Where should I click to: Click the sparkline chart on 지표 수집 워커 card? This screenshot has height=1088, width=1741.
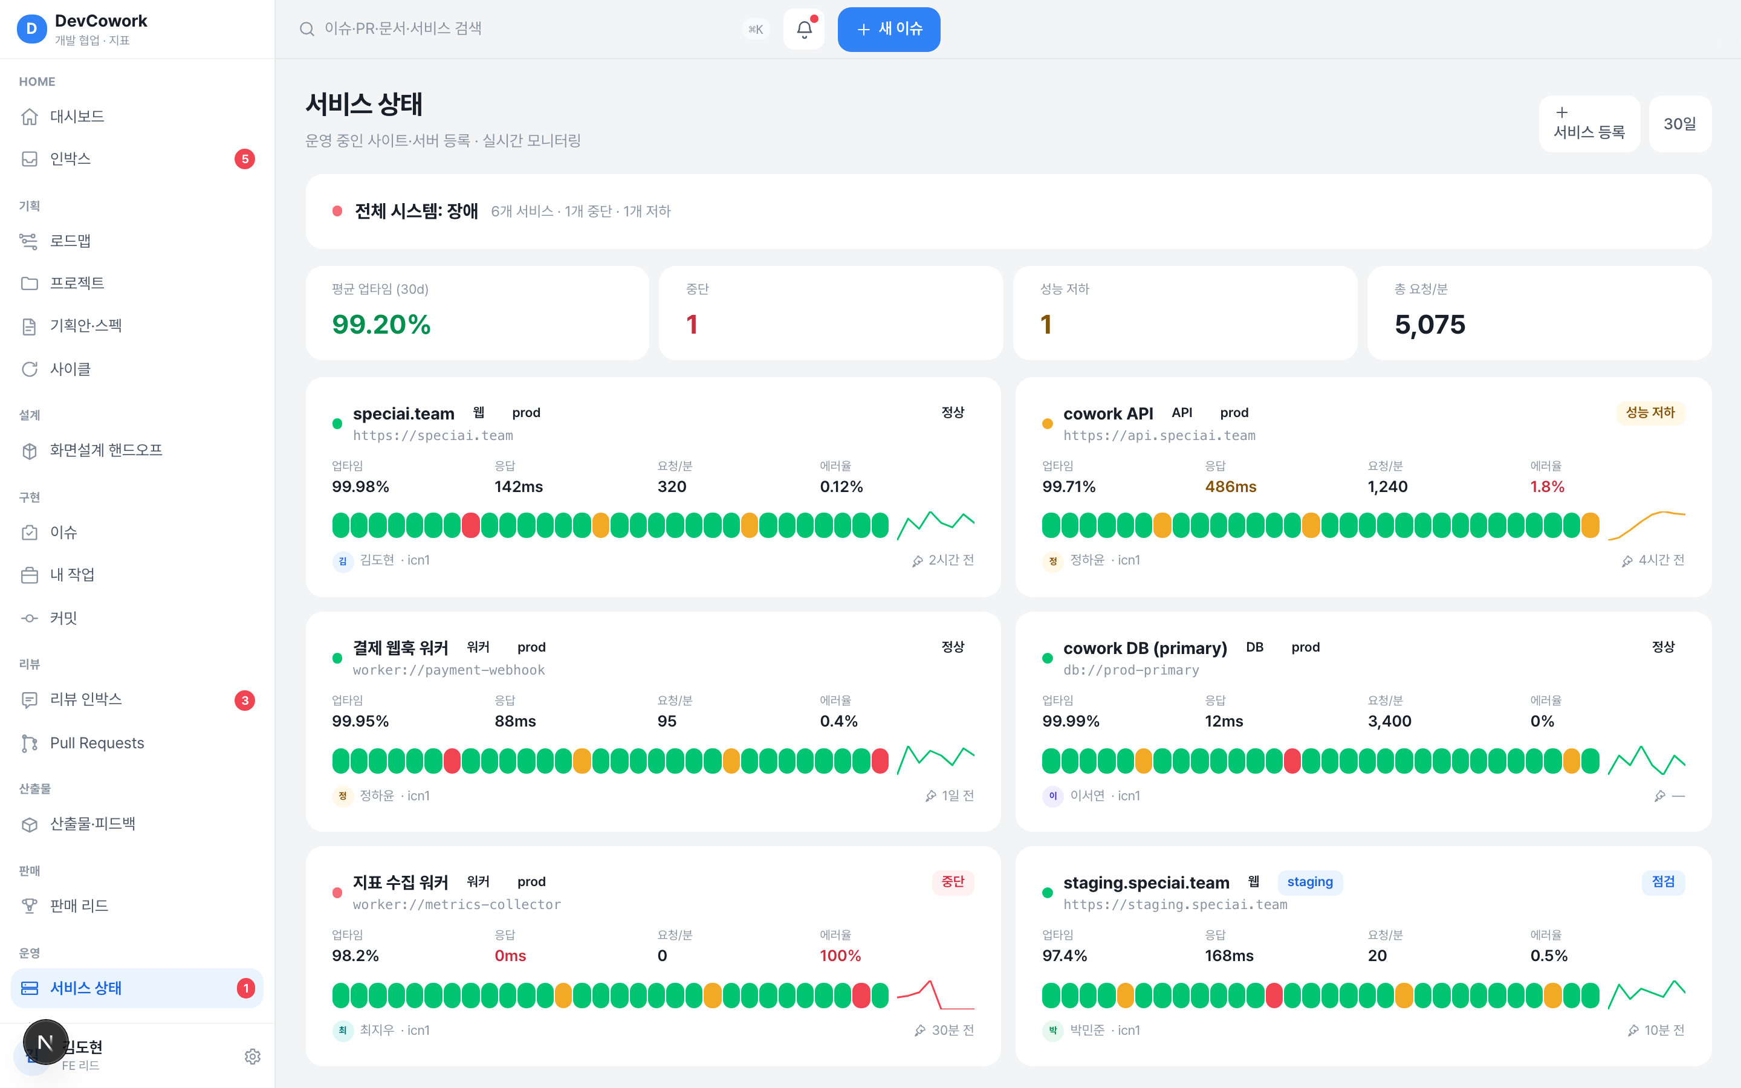[935, 995]
